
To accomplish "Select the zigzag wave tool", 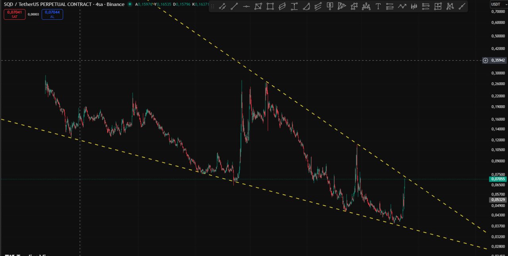I will point(402,6).
